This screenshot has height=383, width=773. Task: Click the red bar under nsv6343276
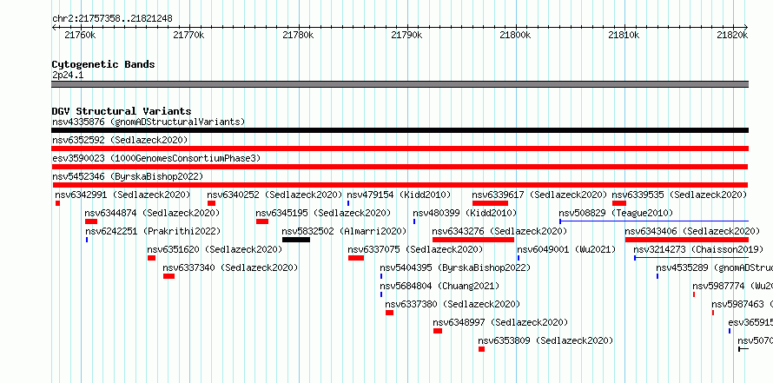pyautogui.click(x=473, y=240)
